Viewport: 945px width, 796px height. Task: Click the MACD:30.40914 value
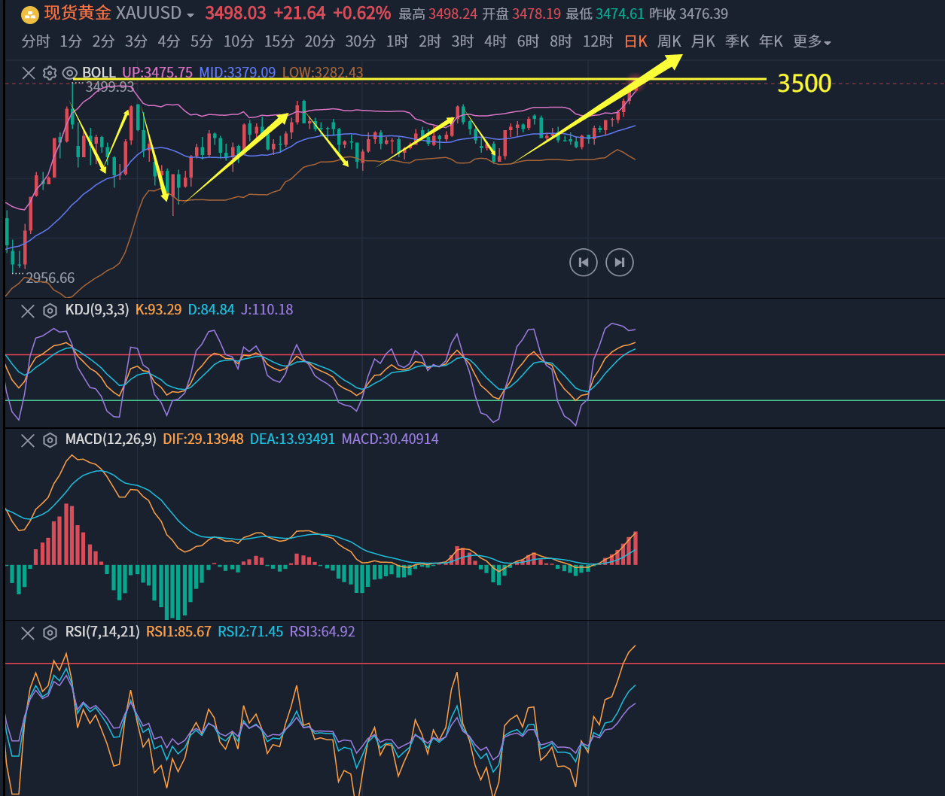tap(390, 439)
